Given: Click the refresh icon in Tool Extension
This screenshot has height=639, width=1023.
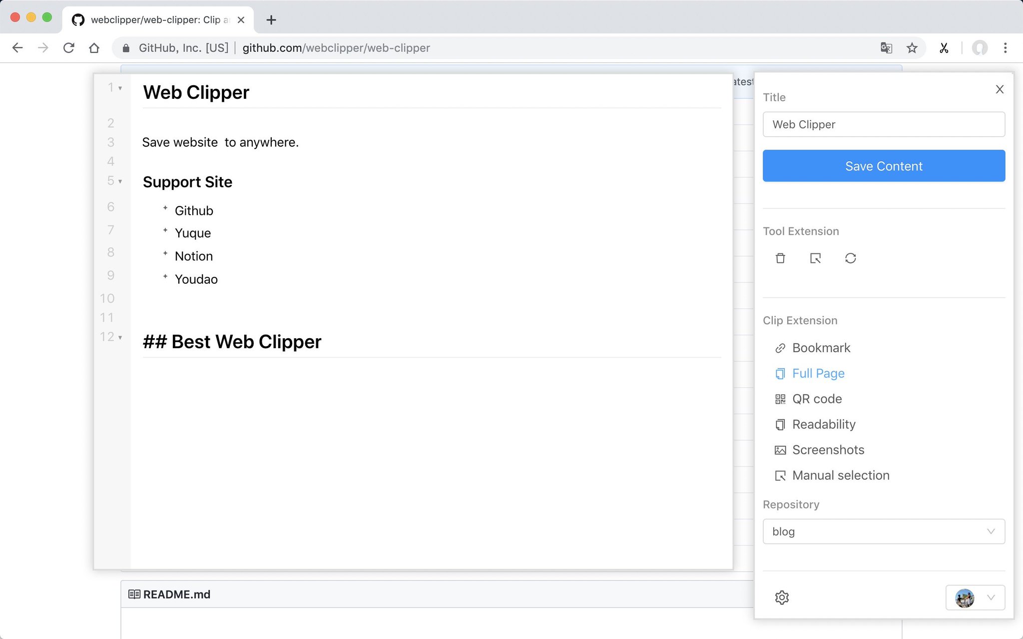Looking at the screenshot, I should click(851, 258).
